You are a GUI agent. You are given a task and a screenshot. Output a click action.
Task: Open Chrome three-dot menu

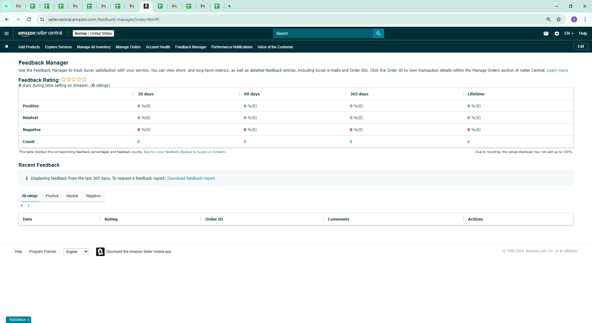[585, 19]
